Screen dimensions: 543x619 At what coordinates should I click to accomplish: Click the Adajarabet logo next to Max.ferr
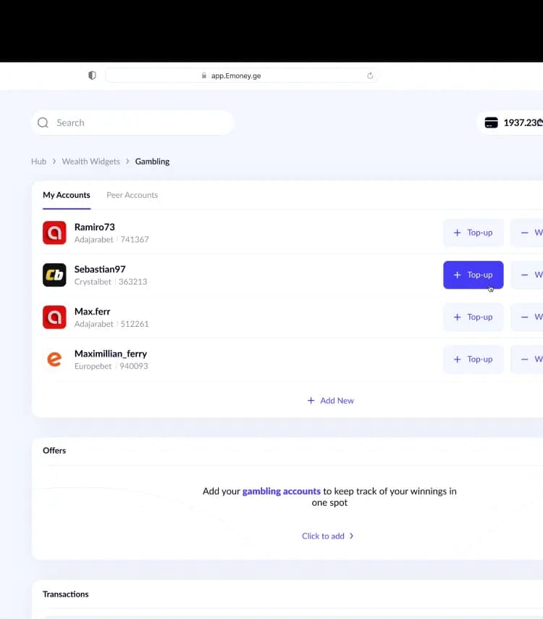54,317
